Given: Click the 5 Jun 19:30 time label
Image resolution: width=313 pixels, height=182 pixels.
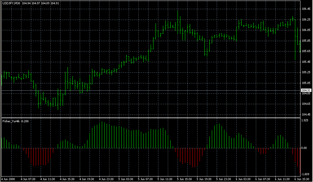Looking at the screenshot, I should [x=204, y=179].
